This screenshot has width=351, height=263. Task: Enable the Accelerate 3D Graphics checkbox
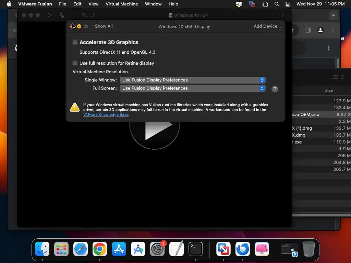click(x=75, y=42)
